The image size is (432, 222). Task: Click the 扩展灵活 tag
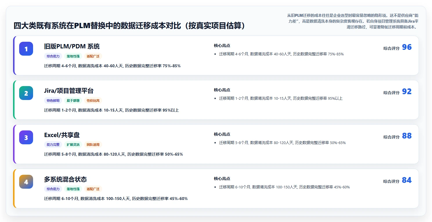click(73, 145)
